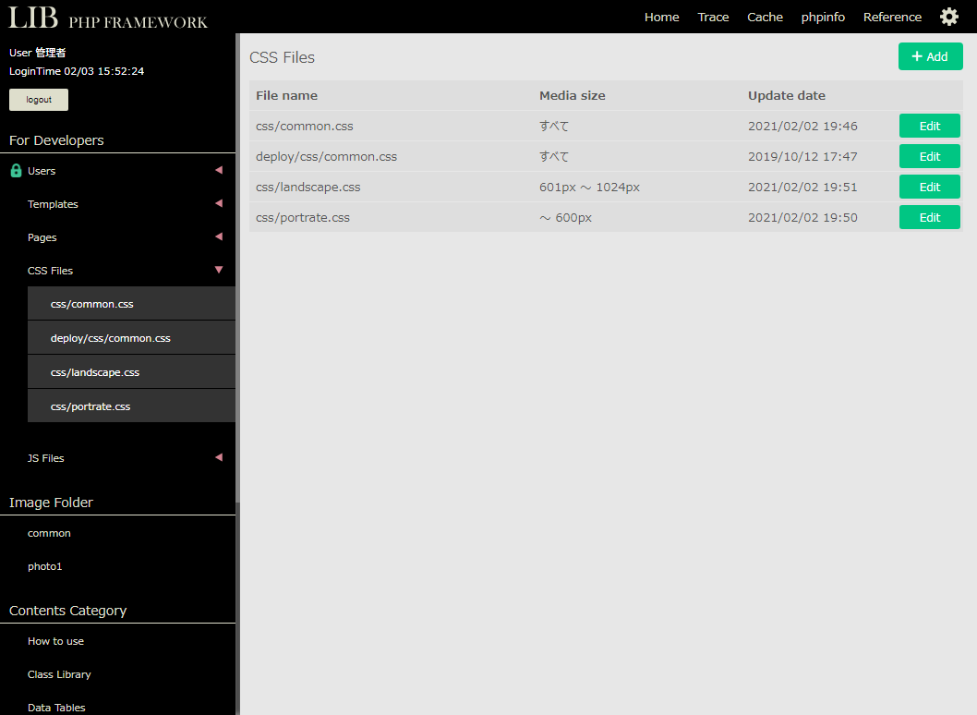Image resolution: width=977 pixels, height=715 pixels.
Task: Expand the JS Files section arrow
Action: [219, 457]
